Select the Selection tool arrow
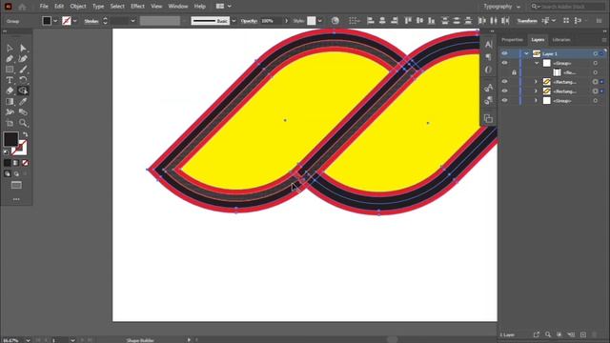Viewport: 610px width, 343px height. point(10,49)
